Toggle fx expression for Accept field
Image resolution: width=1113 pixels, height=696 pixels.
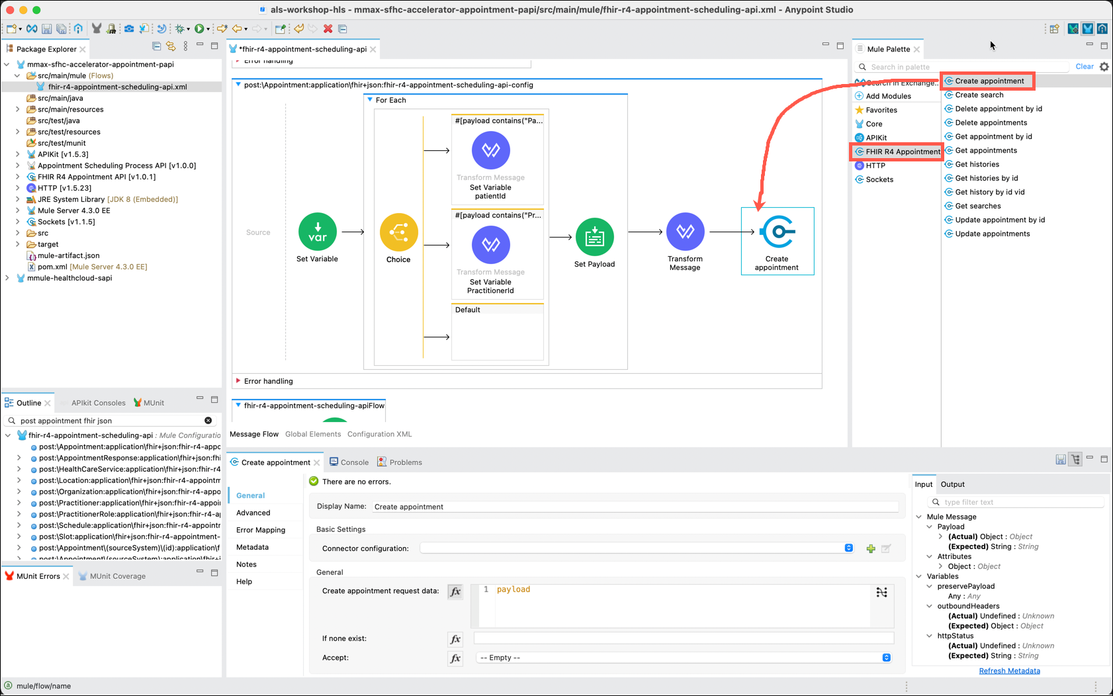(x=455, y=658)
